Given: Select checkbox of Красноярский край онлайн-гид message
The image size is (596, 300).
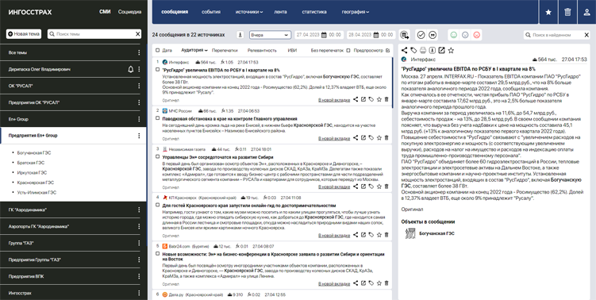Looking at the screenshot, I should [x=158, y=205].
